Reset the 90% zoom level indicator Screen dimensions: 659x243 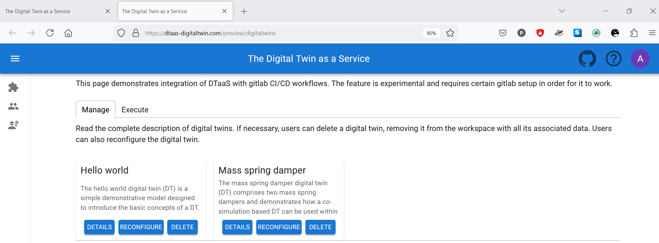click(x=431, y=33)
